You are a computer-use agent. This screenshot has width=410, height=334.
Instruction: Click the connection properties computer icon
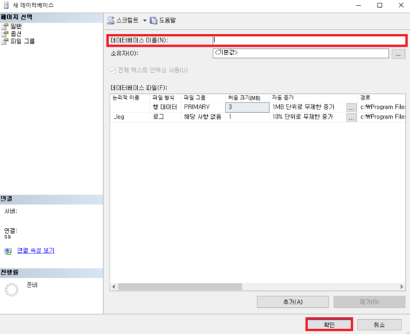tap(8, 251)
